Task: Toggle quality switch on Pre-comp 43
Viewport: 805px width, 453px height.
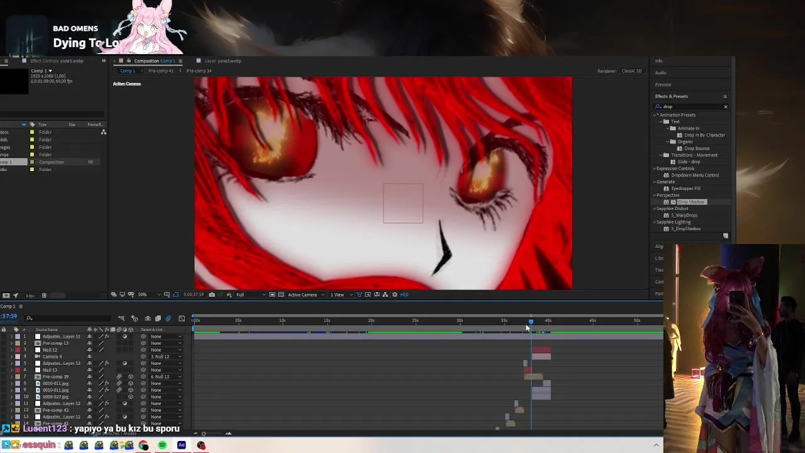Action: (101, 410)
